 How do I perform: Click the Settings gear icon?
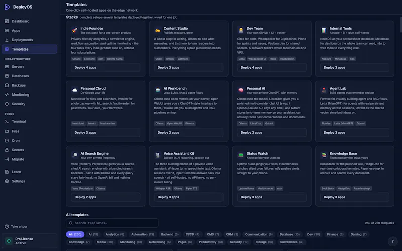coord(7,181)
